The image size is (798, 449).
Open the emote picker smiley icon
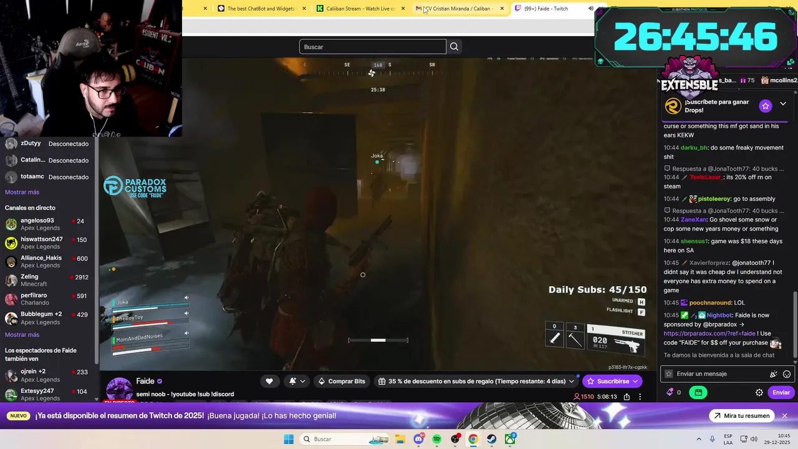(787, 374)
